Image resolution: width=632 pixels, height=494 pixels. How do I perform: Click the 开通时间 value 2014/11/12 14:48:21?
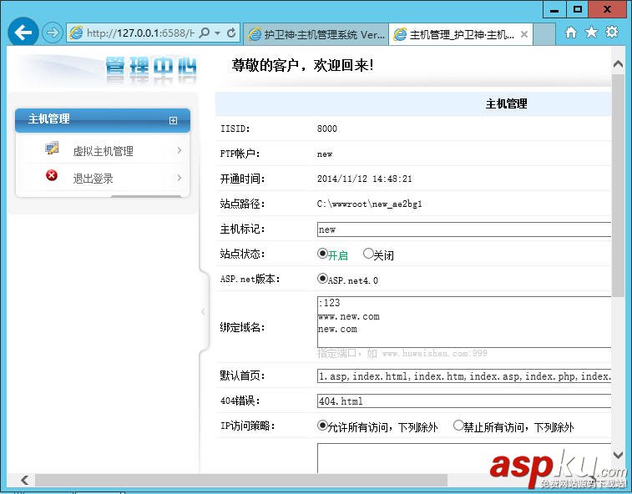point(364,179)
